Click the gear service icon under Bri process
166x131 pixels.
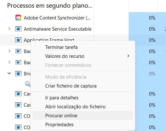point(28,84)
